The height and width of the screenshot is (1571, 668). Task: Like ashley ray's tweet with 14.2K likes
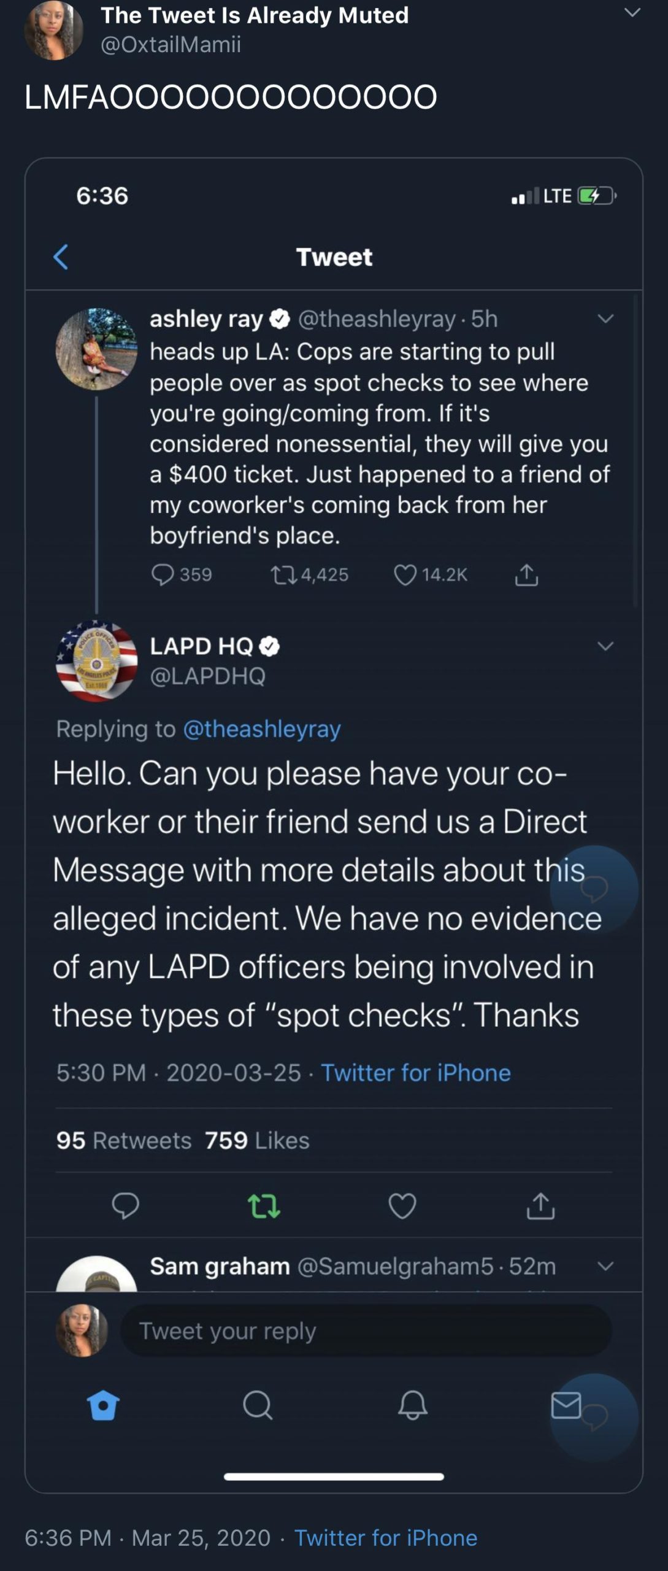pyautogui.click(x=405, y=574)
